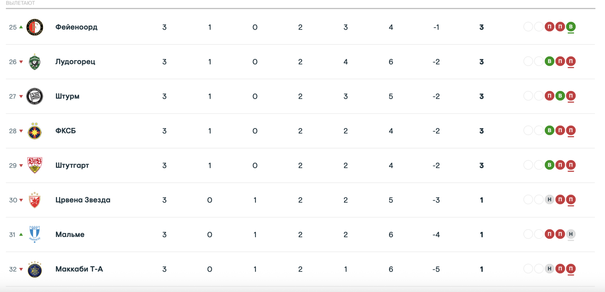Click the Stuttgart club logo
The height and width of the screenshot is (292, 605).
(35, 166)
